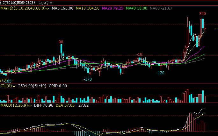Click the MA10 184.50 legend label

(87, 8)
